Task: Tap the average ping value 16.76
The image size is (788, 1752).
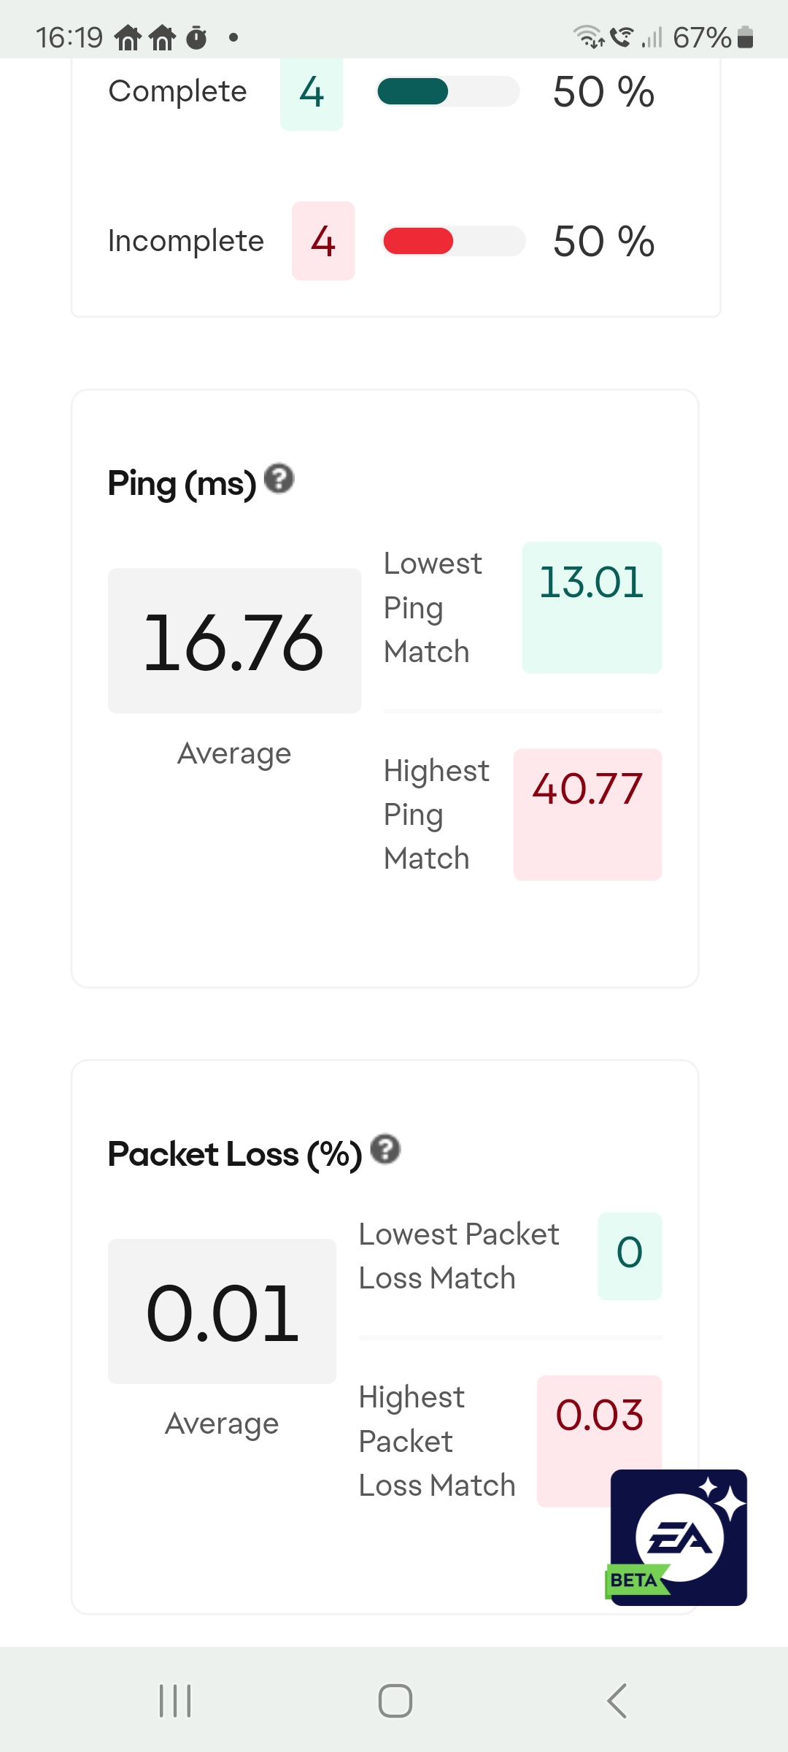Action: (x=234, y=641)
